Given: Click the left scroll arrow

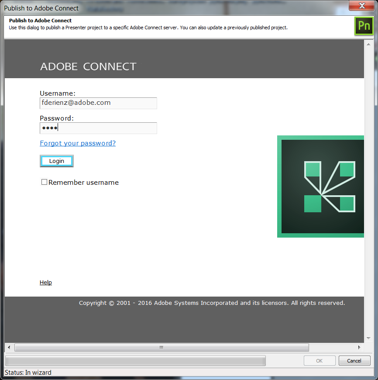Looking at the screenshot, I should tap(9, 347).
